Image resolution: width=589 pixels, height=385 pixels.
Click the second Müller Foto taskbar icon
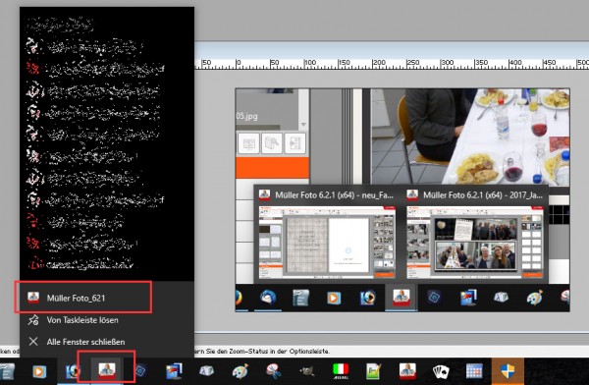(407, 371)
